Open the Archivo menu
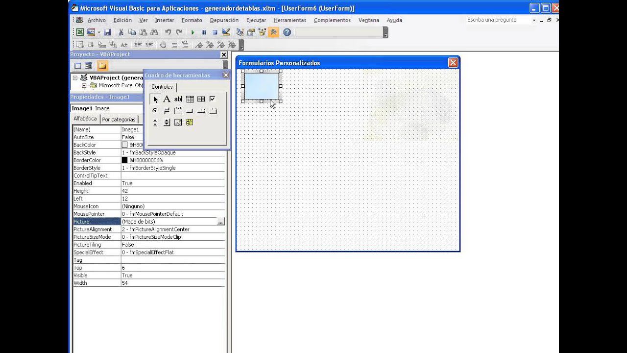The height and width of the screenshot is (353, 627). click(x=96, y=20)
